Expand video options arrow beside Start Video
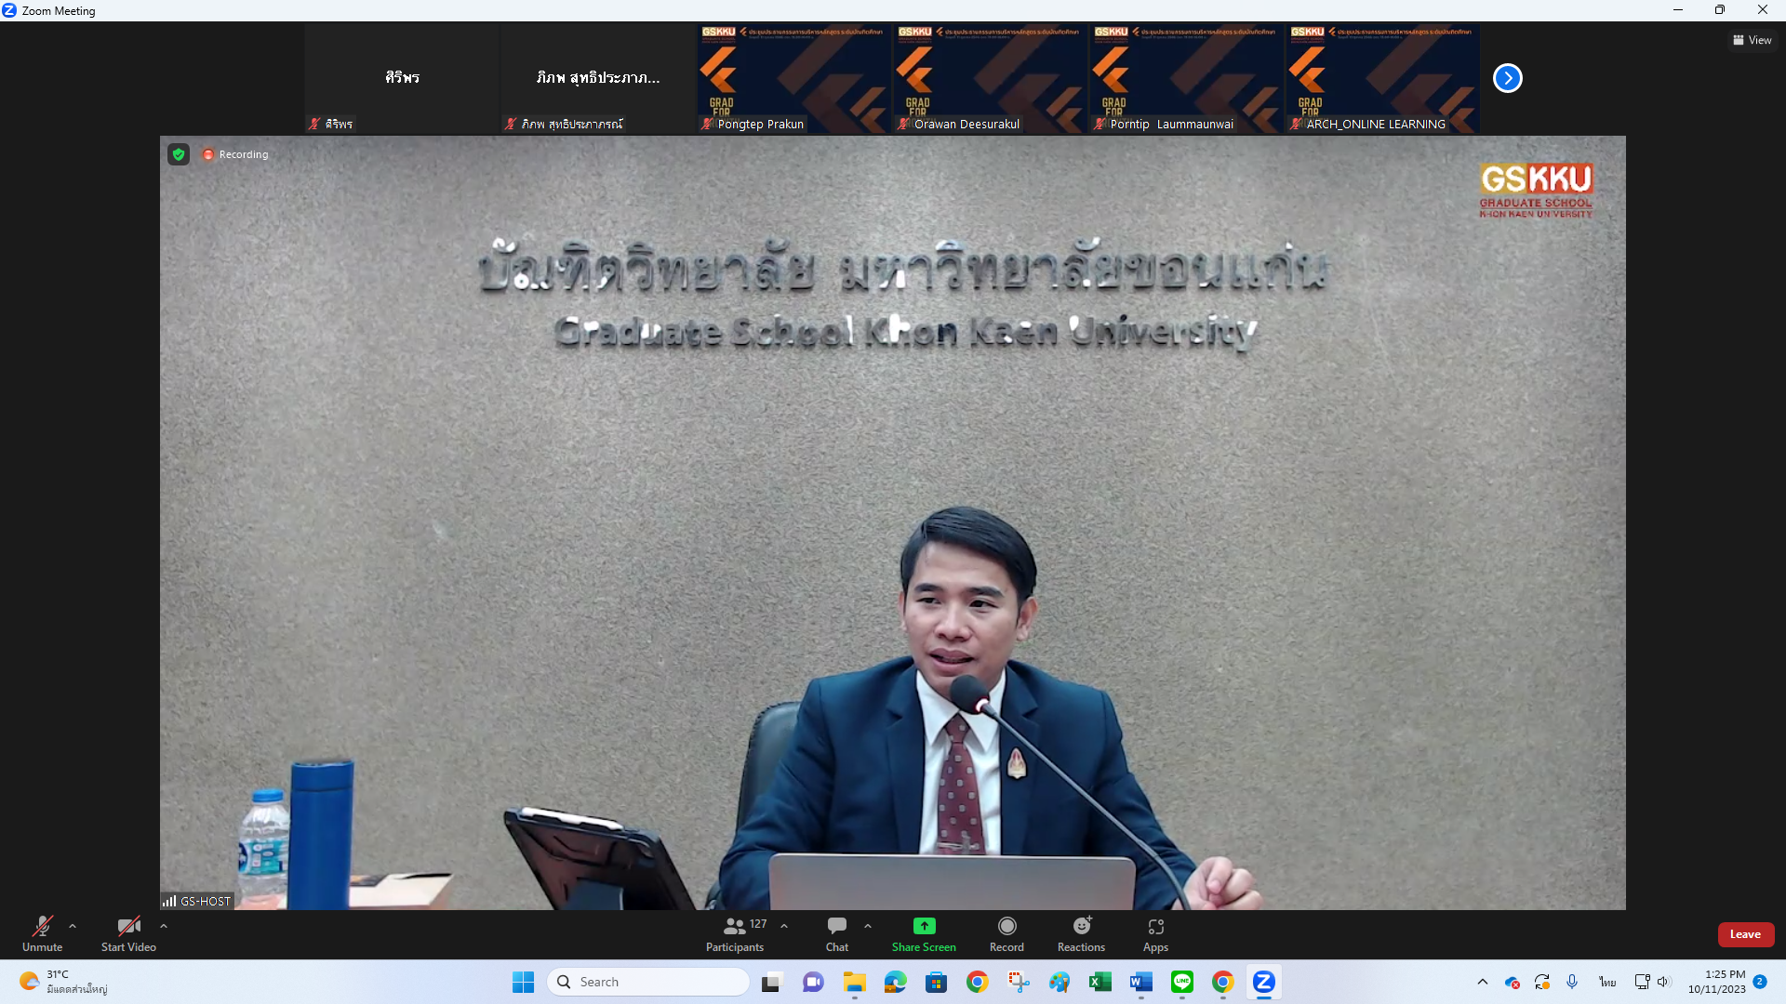The height and width of the screenshot is (1004, 1786). pos(164,926)
